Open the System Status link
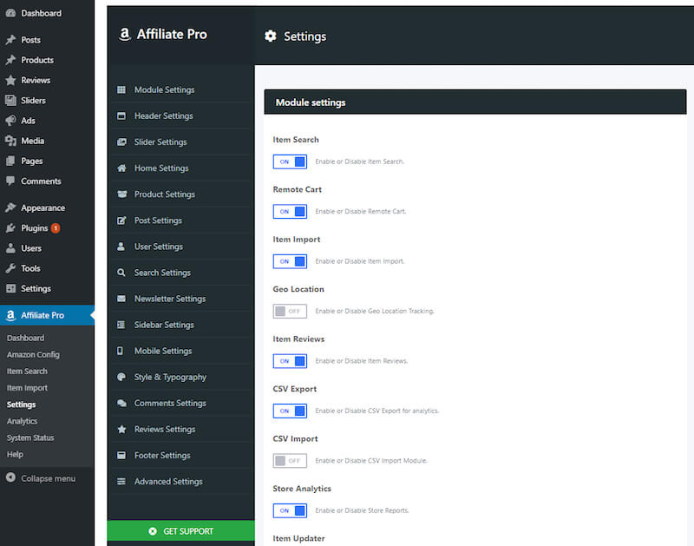 [x=30, y=437]
